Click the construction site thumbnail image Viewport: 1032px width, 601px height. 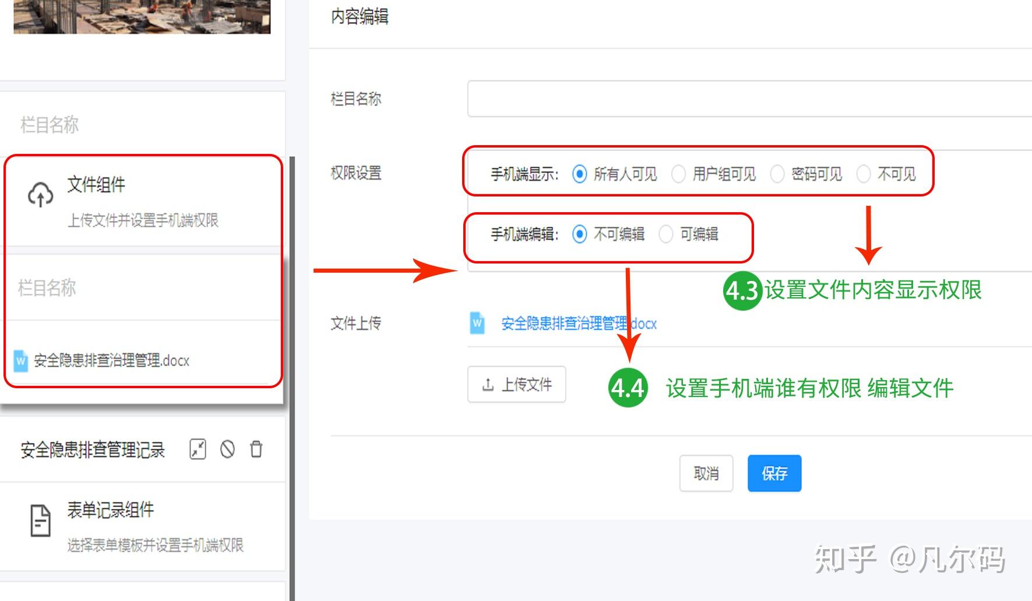(x=142, y=16)
